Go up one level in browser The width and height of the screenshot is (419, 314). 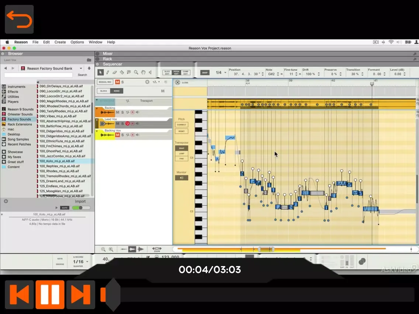(x=89, y=68)
